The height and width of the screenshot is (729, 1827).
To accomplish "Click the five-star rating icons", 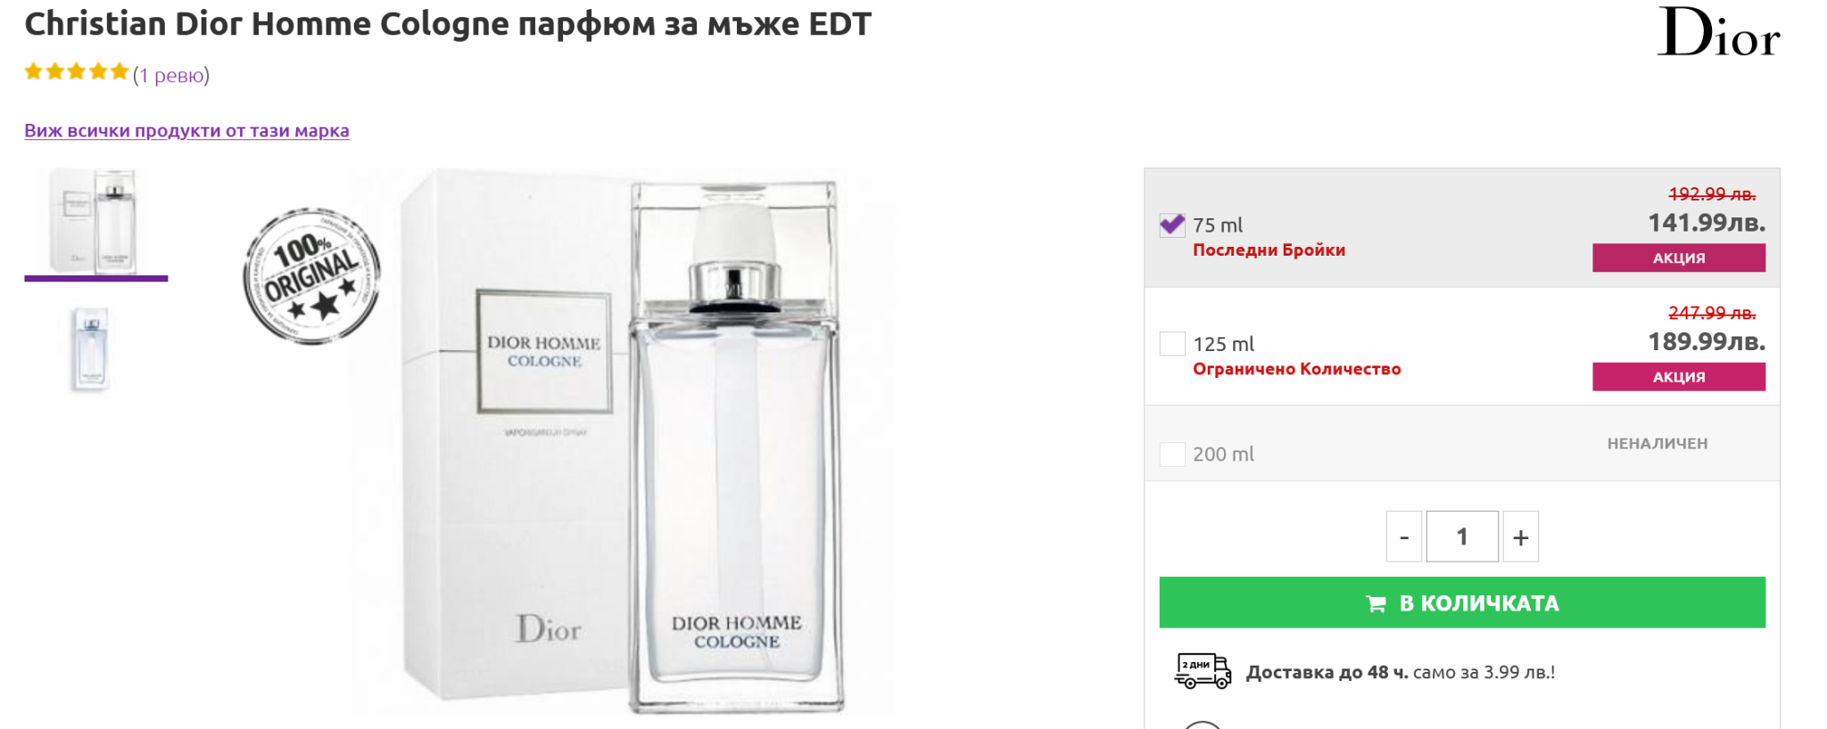I will (77, 72).
